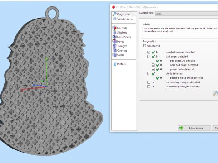218x163 pixels.
Task: Open the Combined Fix page
Action: click(123, 19)
